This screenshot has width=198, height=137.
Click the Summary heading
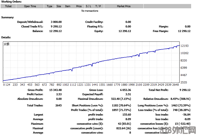7,17
